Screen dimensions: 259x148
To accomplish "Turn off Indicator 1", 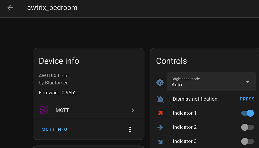I will 247,113.
